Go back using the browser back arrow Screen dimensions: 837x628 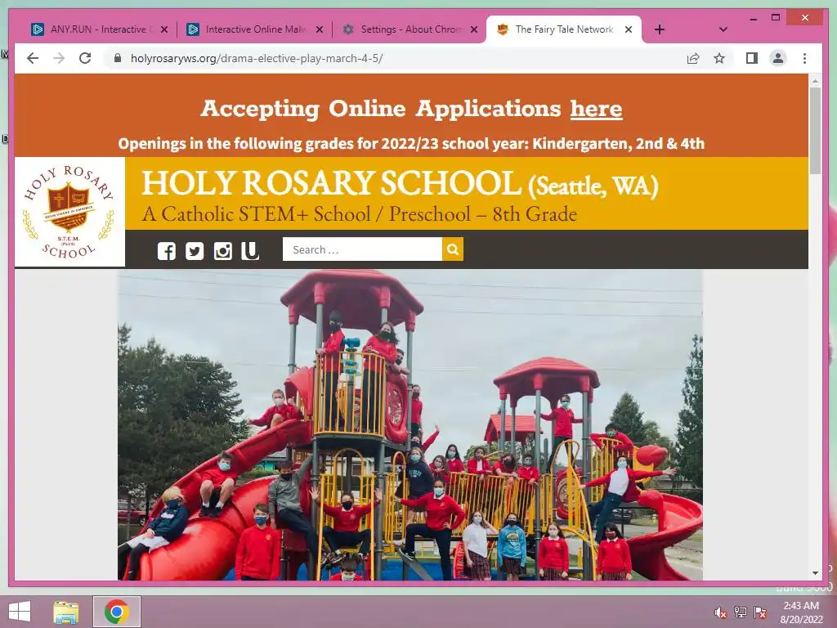(x=33, y=58)
